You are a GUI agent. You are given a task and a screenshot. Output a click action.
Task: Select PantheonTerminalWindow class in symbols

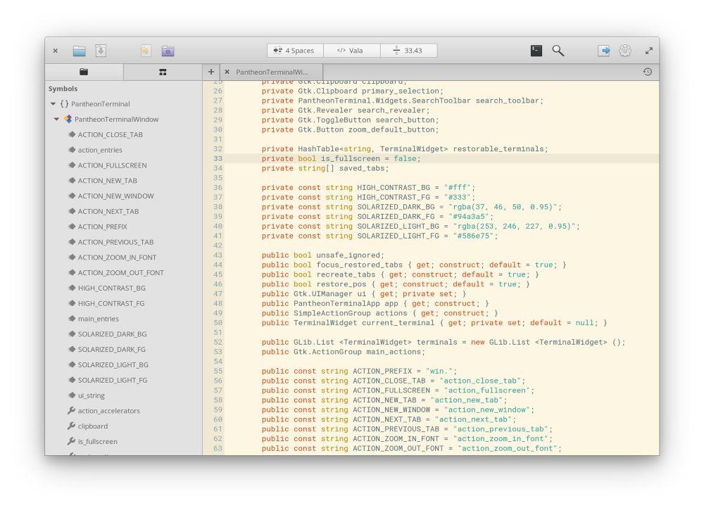pos(116,119)
